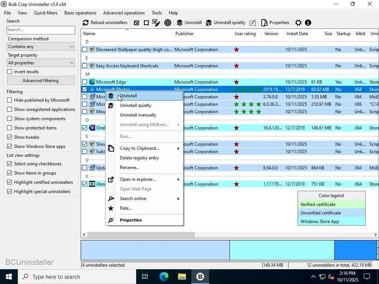
Task: Open Microsoft Edge from the taskbar
Action: [164, 277]
